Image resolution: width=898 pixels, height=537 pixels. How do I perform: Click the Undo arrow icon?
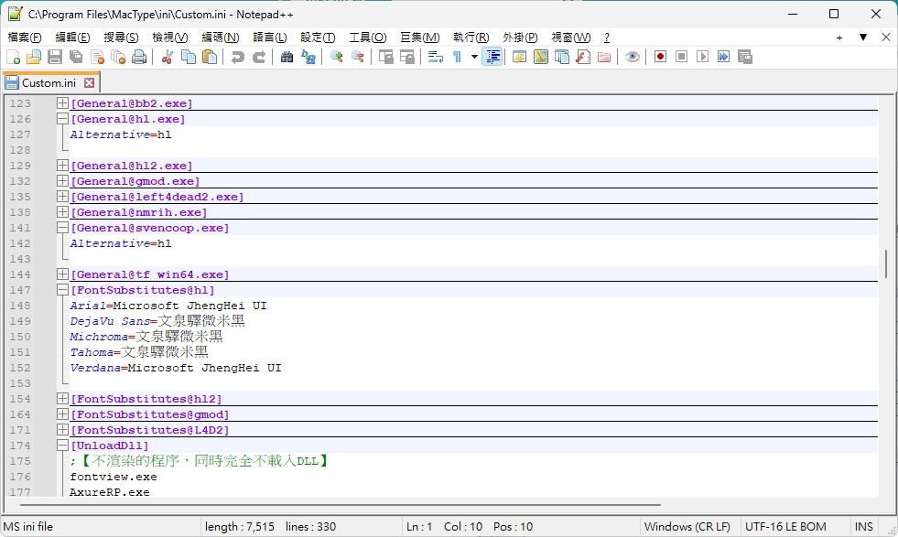coord(237,57)
